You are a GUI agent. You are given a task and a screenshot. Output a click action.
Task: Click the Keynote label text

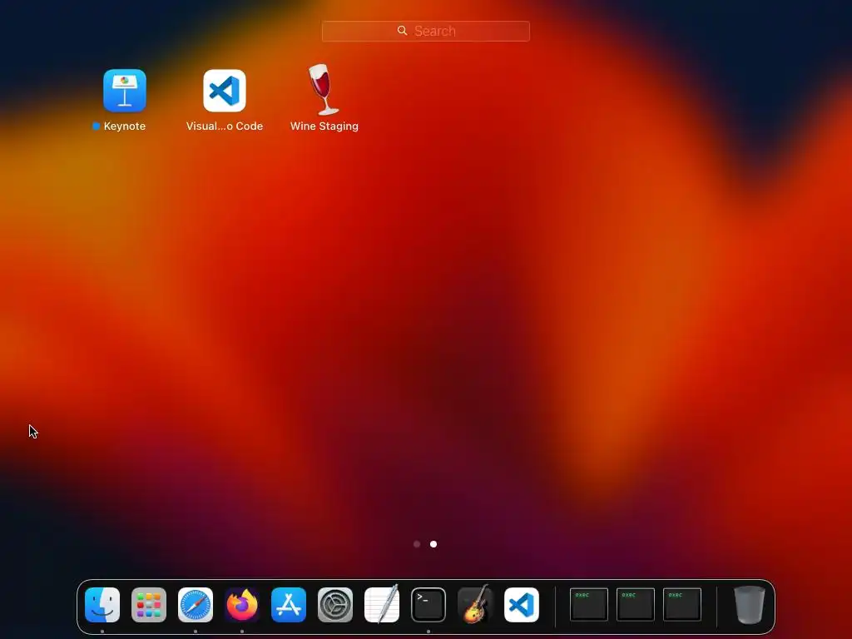[x=125, y=126]
